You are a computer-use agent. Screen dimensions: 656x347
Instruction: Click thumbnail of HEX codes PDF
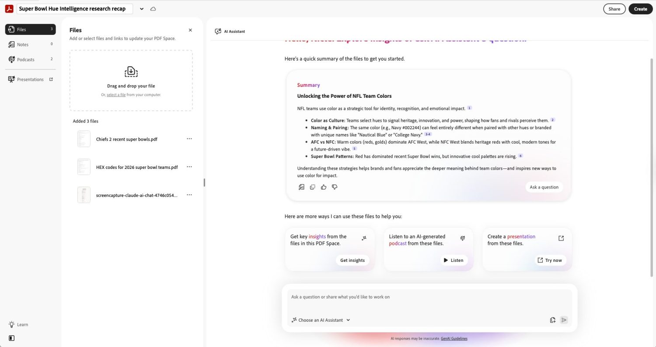pos(84,167)
